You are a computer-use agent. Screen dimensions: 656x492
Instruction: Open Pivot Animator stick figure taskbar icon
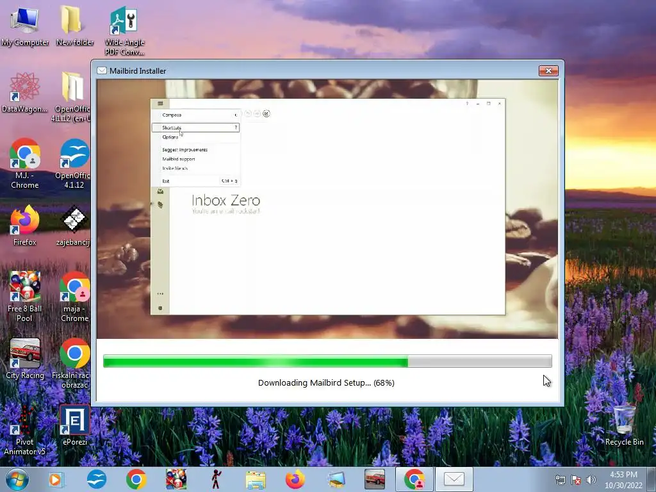click(x=216, y=479)
